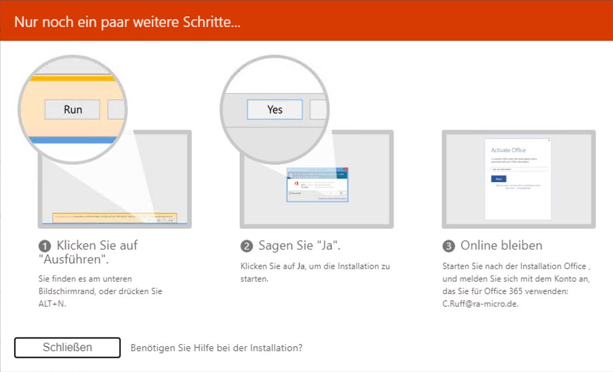Select the heading 'Nur noch ein paar weitere Schritte...'
Image resolution: width=613 pixels, height=372 pixels.
(128, 22)
